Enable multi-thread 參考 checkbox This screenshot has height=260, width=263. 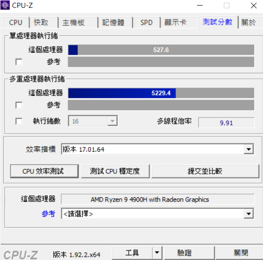pyautogui.click(x=19, y=105)
